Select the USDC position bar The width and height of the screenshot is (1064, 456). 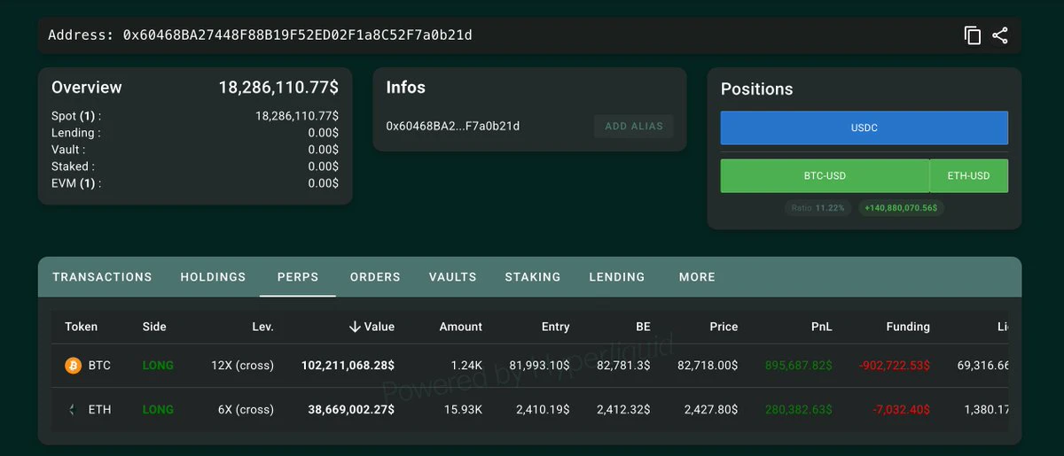pyautogui.click(x=864, y=128)
